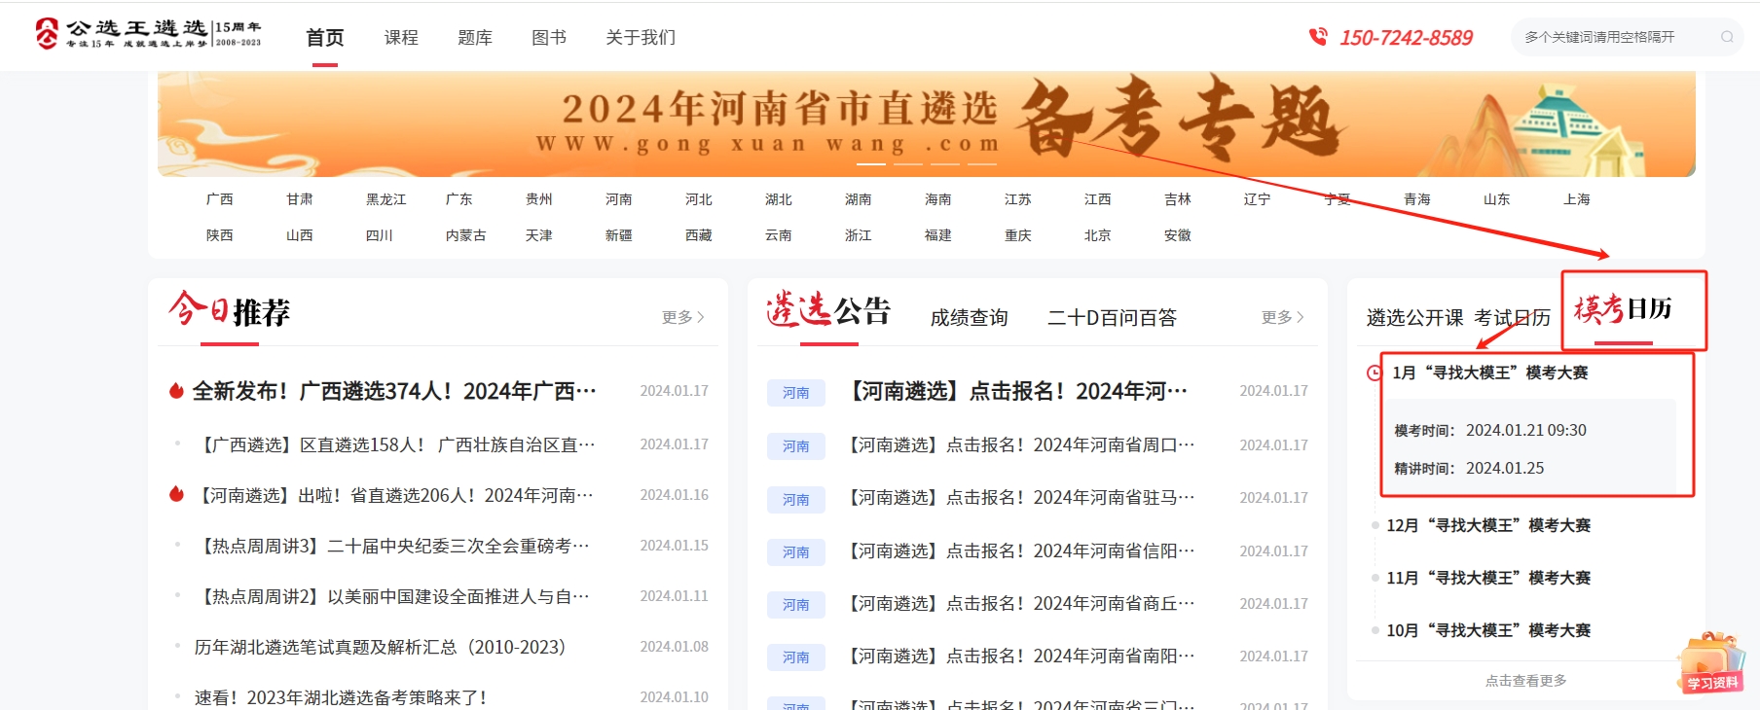Expand 更多 in 遴选公告 section
The image size is (1760, 710).
point(1282,317)
